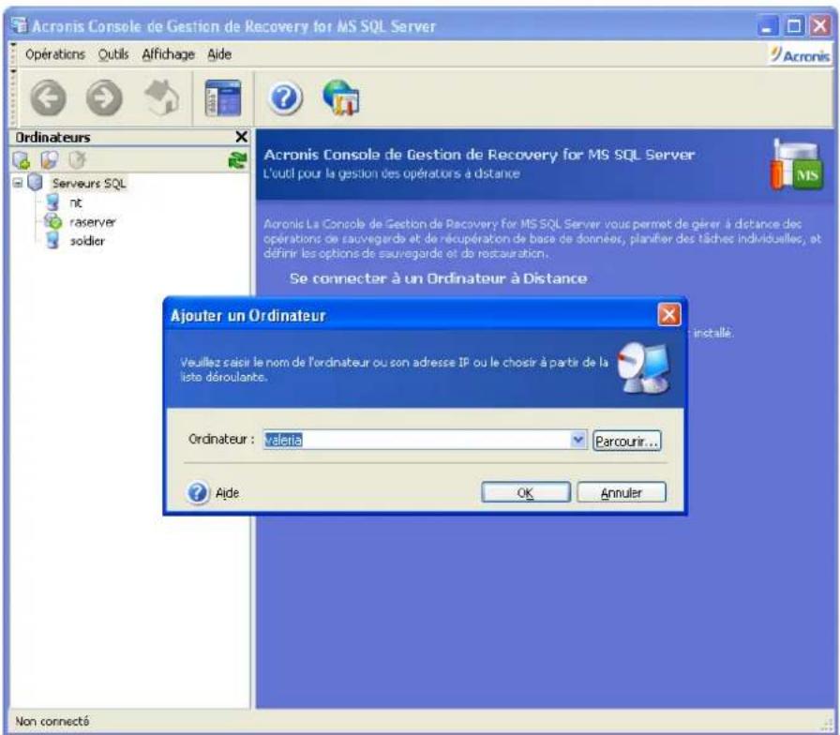Confirm with the OK button

(526, 492)
